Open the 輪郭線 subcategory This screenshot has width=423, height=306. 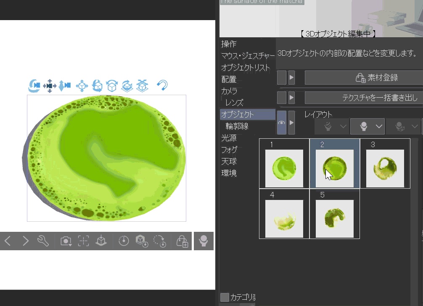237,126
